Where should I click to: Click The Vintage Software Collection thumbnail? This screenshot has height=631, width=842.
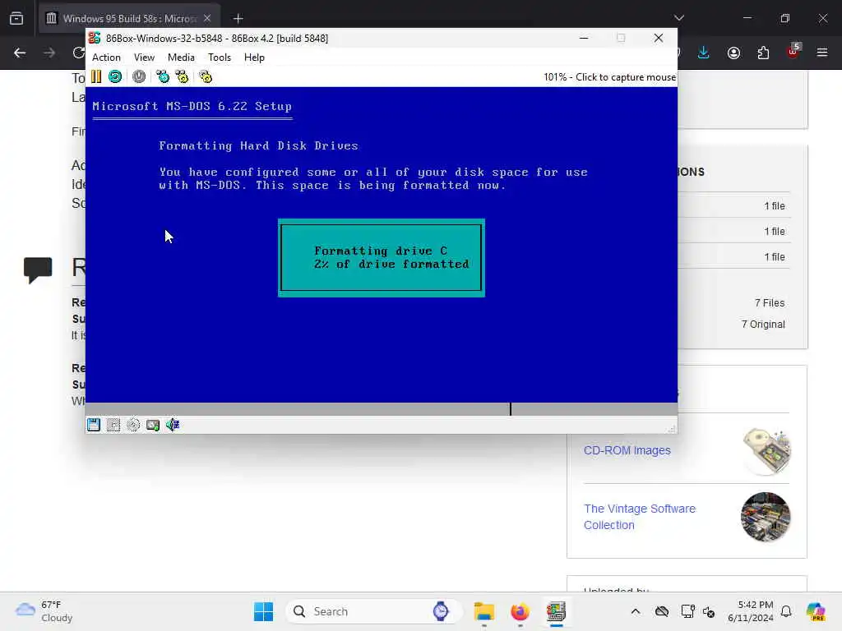click(x=766, y=518)
